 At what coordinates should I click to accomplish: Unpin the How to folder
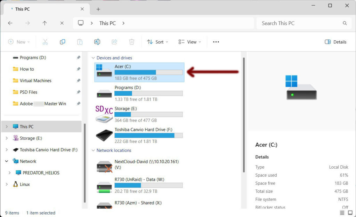(x=79, y=69)
